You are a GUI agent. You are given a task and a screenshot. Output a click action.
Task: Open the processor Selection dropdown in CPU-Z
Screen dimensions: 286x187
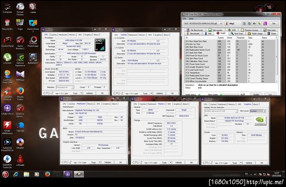pyautogui.click(x=65, y=87)
